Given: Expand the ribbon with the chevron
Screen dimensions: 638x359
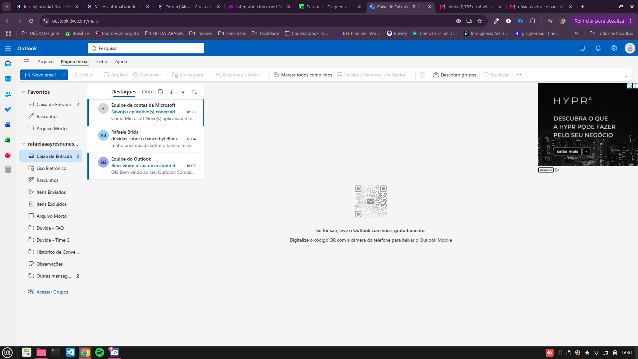Looking at the screenshot, I should point(626,76).
